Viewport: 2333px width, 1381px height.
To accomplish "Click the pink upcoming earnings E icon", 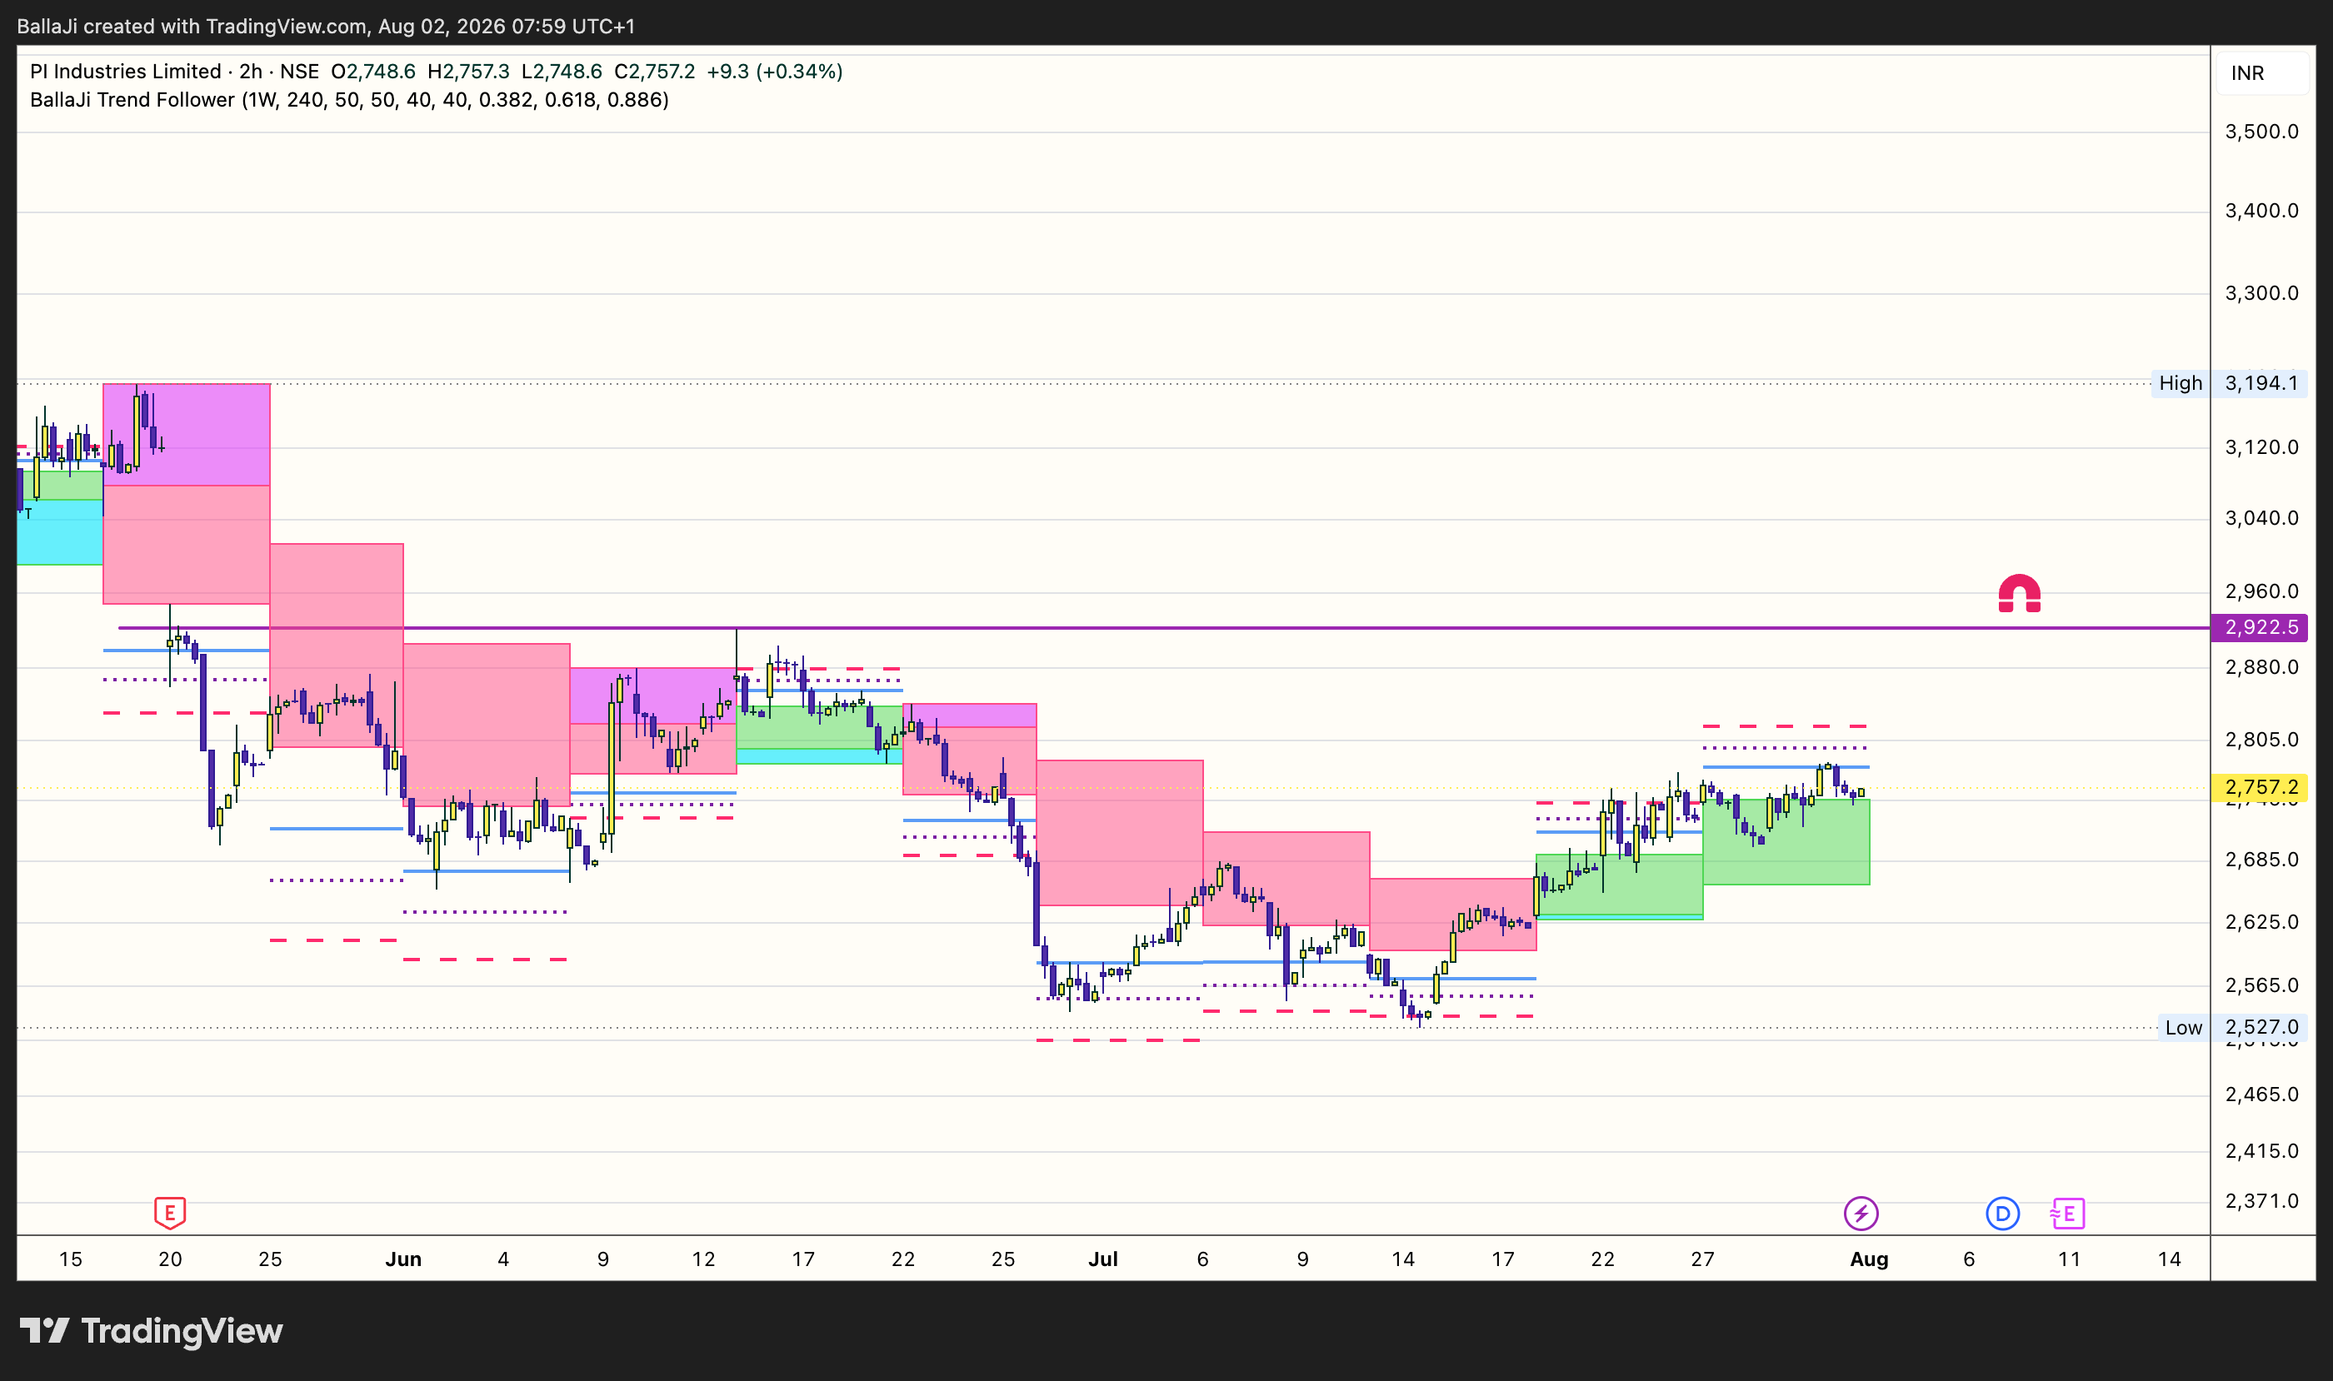I will 2068,1214.
